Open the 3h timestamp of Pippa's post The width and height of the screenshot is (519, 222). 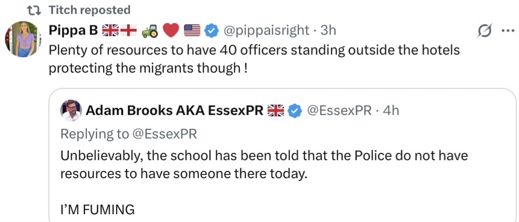pyautogui.click(x=329, y=31)
